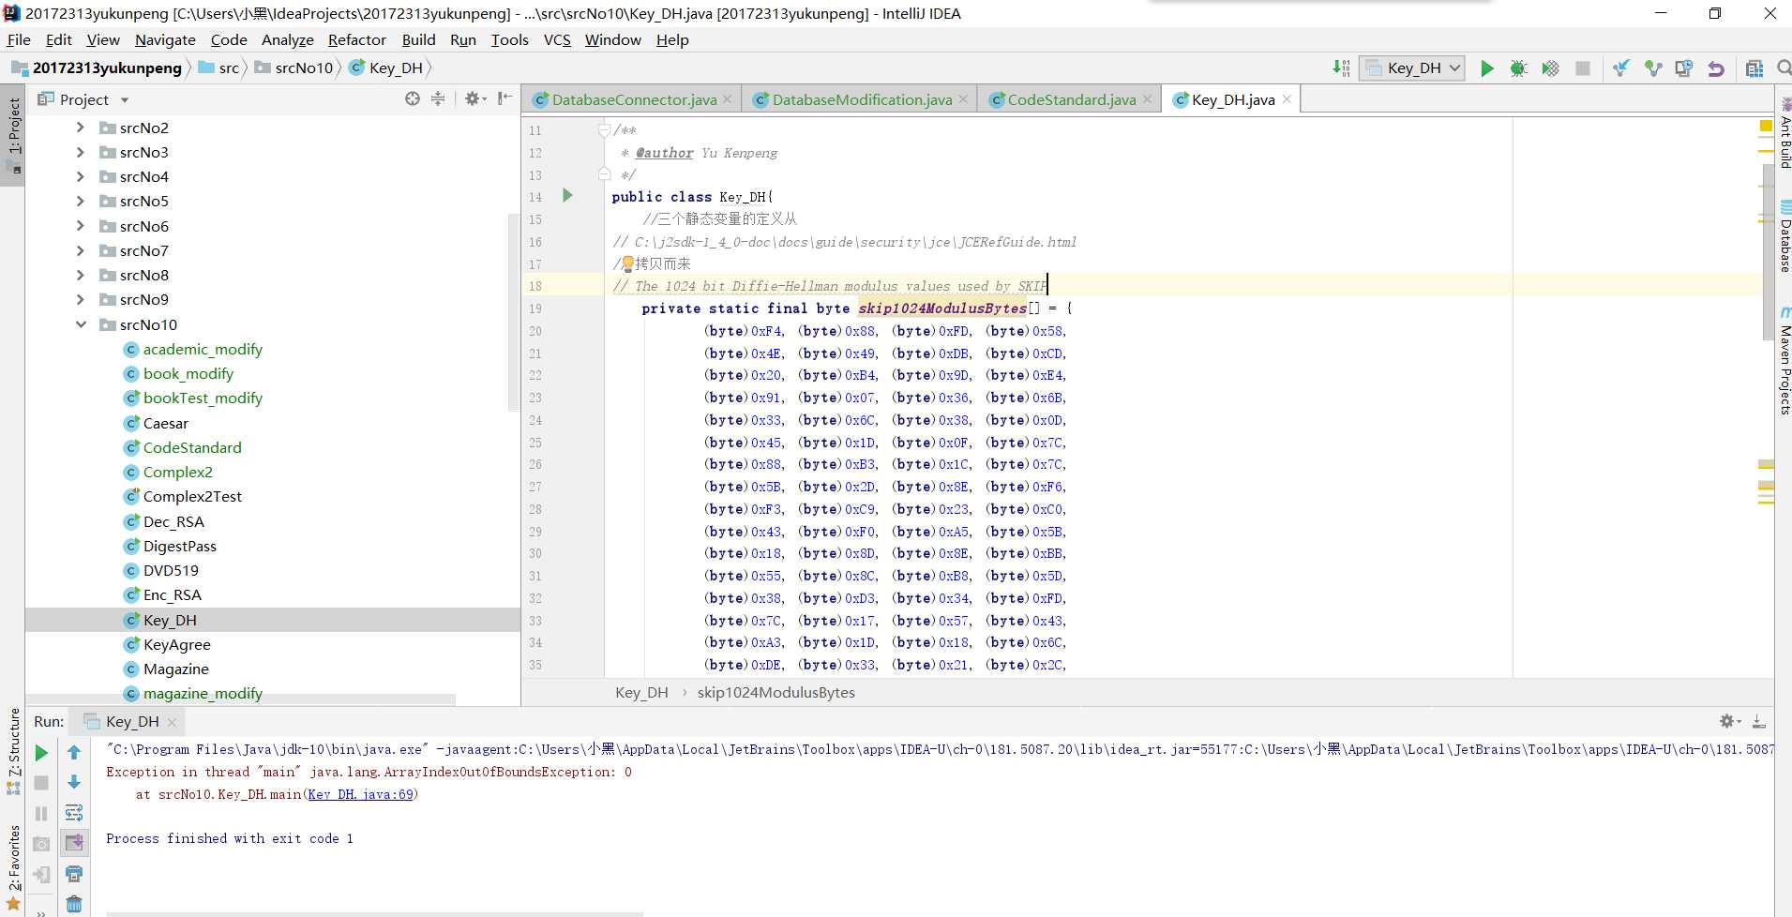Collapse the Javadoc comment fold on line 11
The height and width of the screenshot is (917, 1792).
click(604, 130)
